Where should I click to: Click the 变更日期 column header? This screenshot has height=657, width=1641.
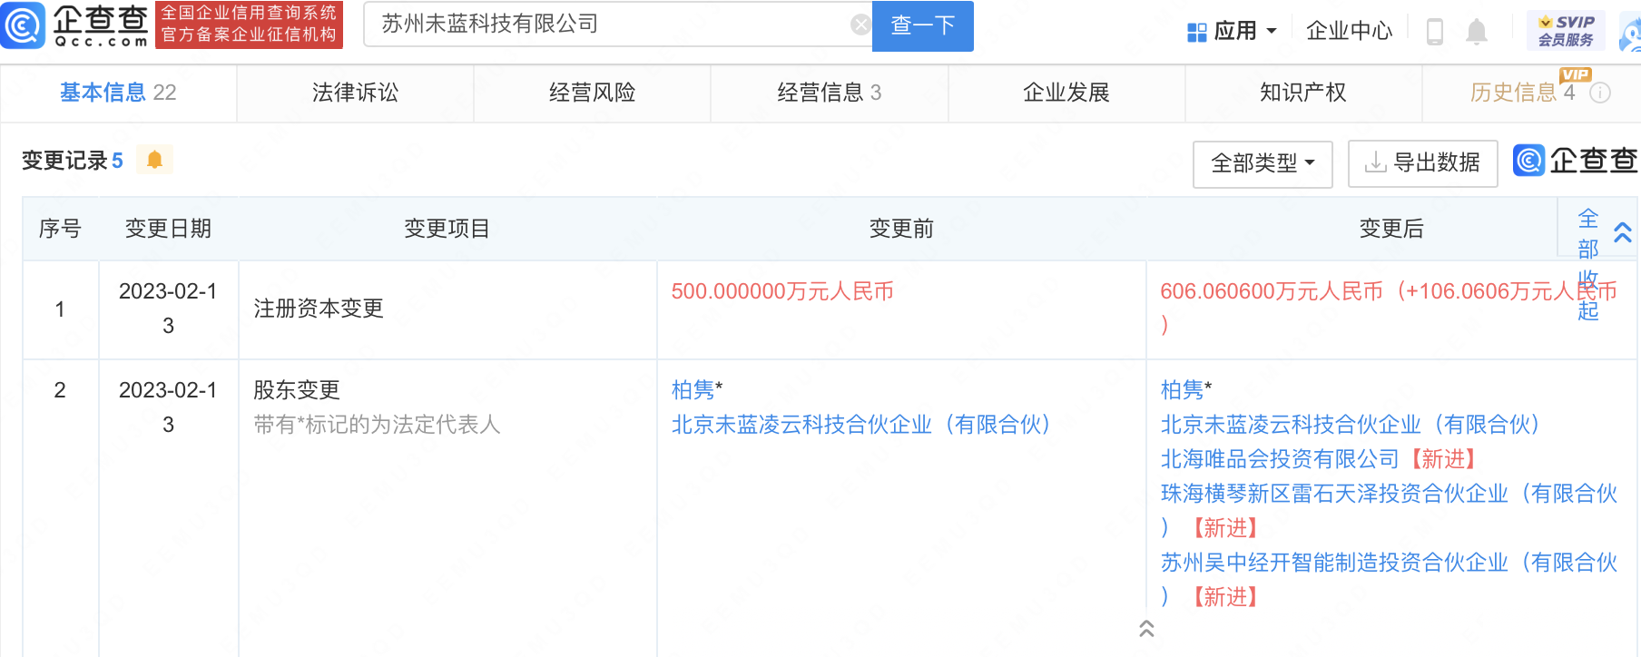tap(168, 229)
